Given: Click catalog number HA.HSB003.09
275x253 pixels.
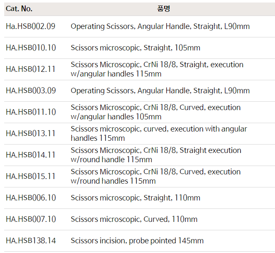Looking at the screenshot, I should click(31, 91).
